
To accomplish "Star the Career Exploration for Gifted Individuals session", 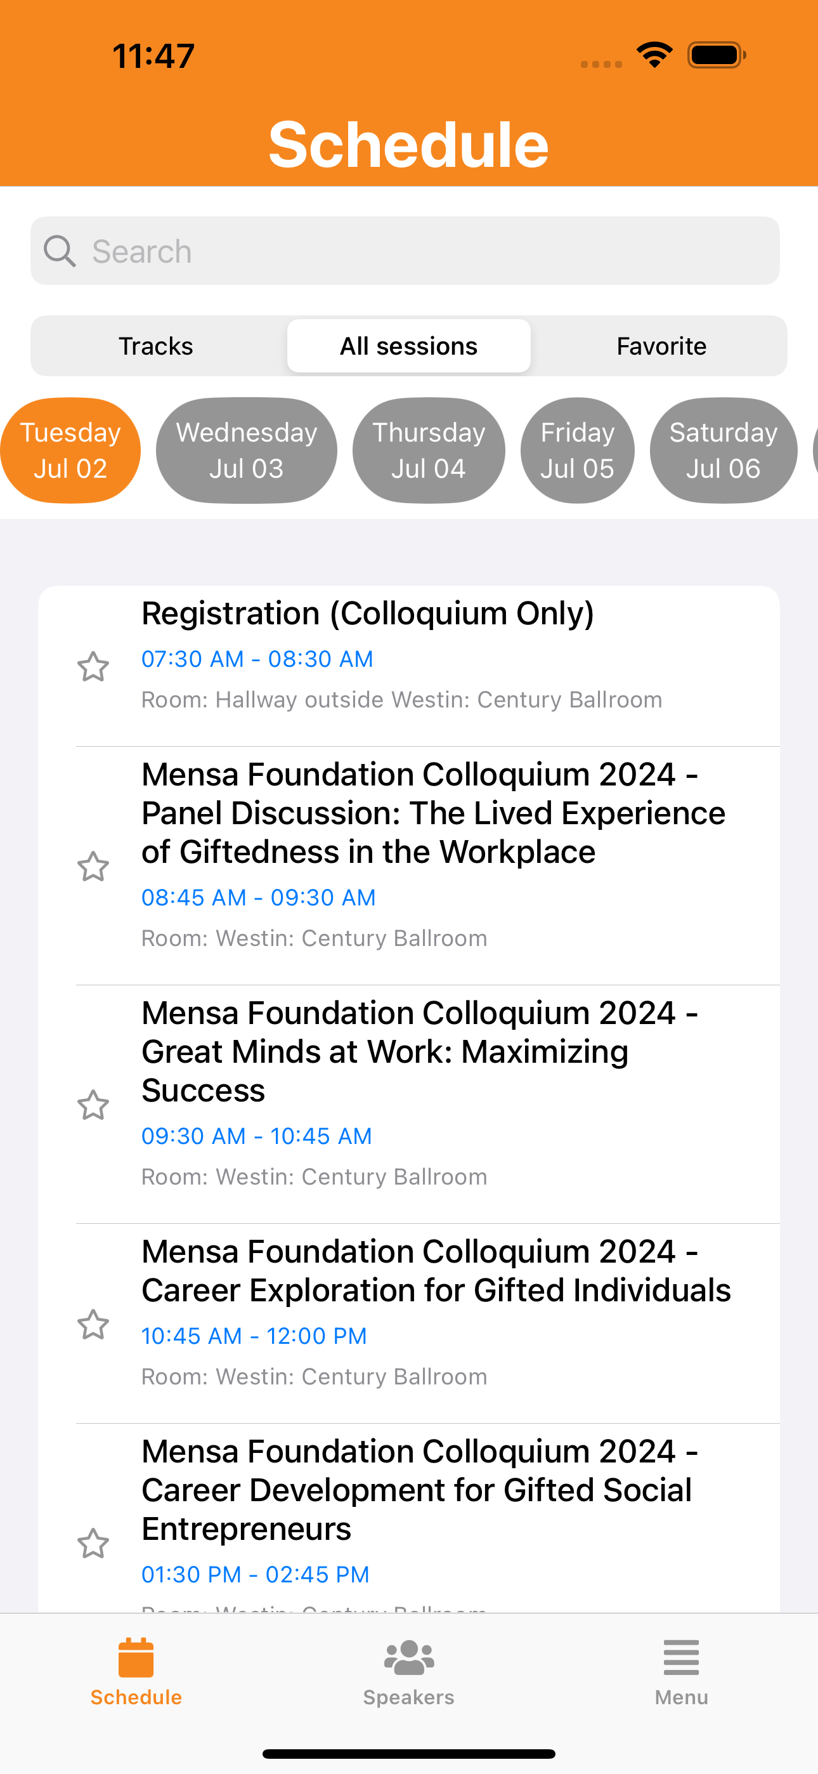I will (93, 1324).
